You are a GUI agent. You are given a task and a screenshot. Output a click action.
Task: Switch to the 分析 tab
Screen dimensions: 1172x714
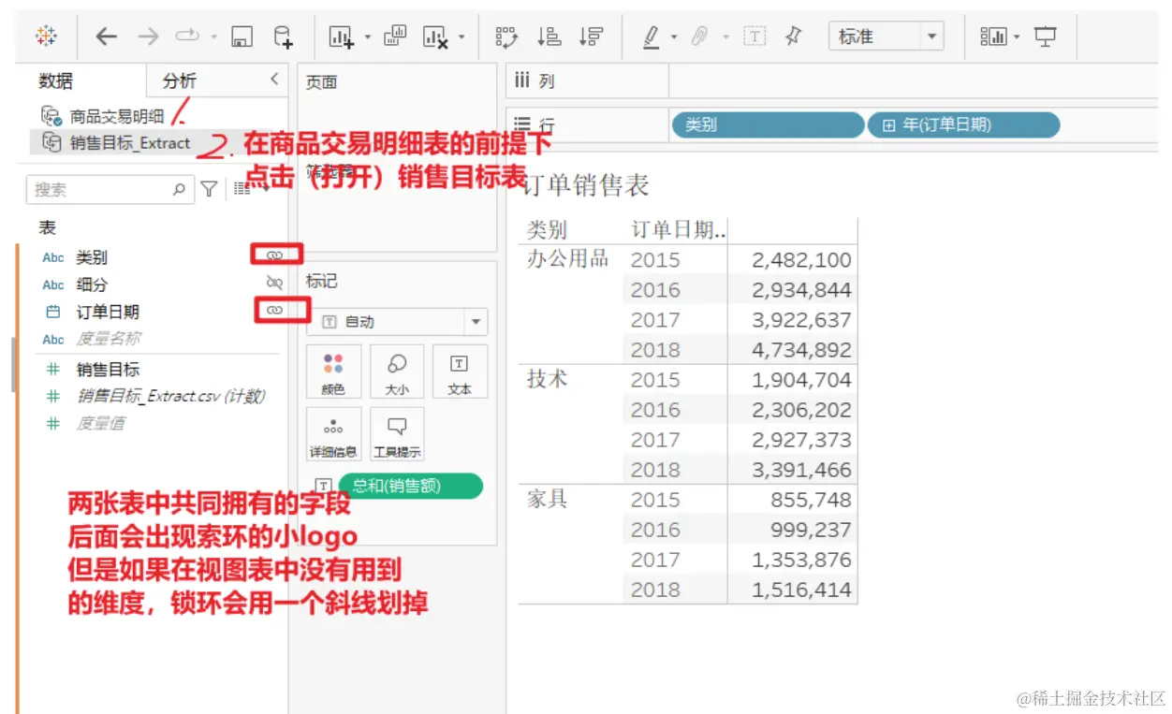(179, 81)
